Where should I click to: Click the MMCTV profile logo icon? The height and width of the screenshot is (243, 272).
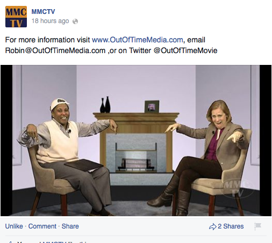[x=16, y=17]
